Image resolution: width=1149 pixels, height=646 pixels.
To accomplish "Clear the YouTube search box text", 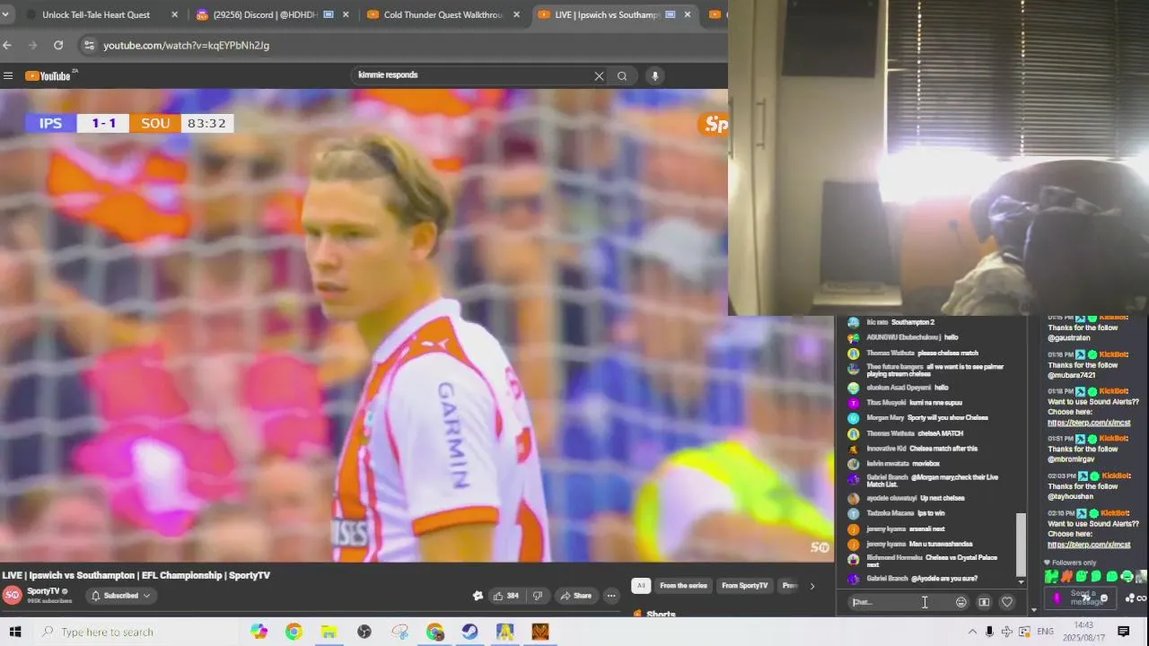I will 599,76.
